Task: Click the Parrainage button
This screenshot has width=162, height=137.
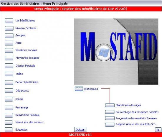Action: pyautogui.click(x=9, y=108)
